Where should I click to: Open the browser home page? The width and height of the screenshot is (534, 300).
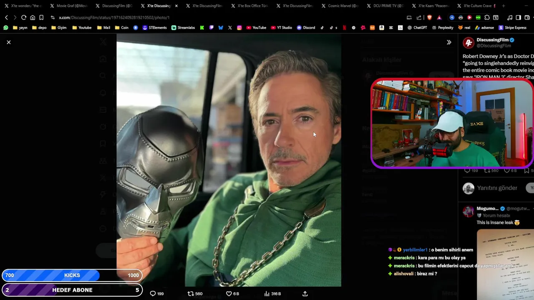tap(33, 17)
